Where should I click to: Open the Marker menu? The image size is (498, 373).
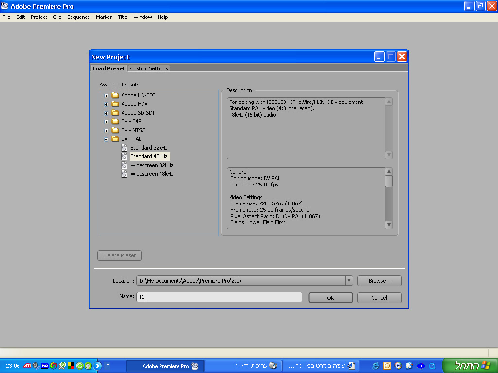(x=104, y=17)
